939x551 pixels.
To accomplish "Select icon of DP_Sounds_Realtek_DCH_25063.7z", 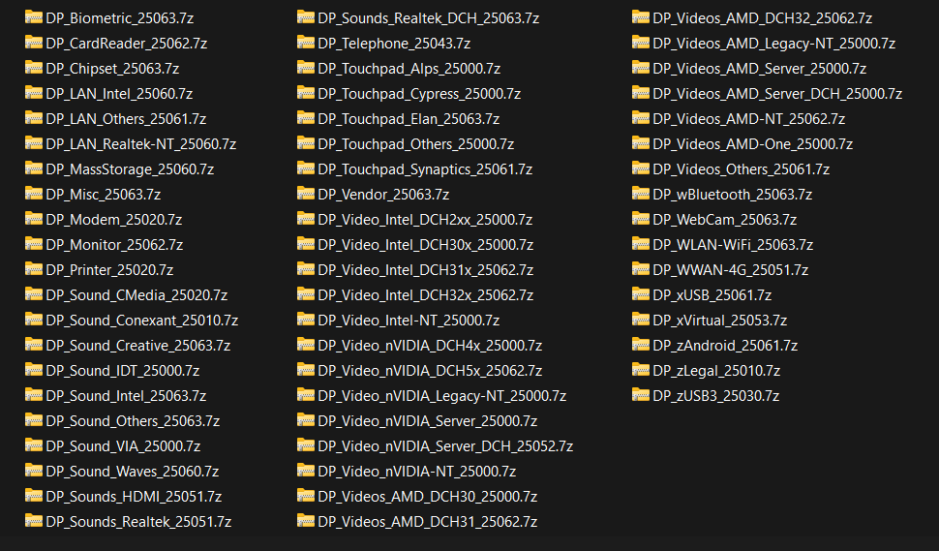I will tap(305, 16).
